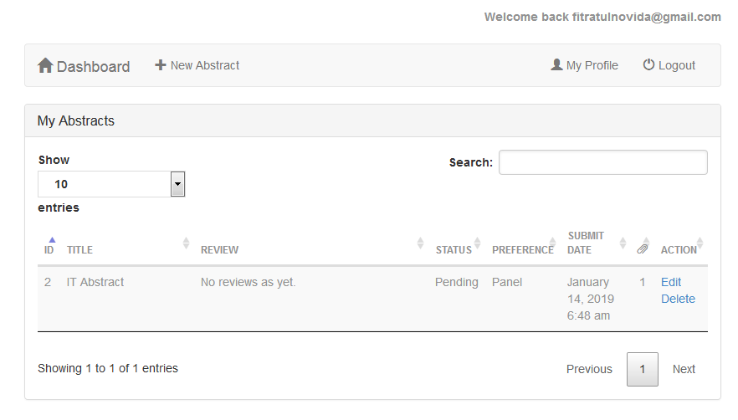Click the Next pagination button
The width and height of the screenshot is (738, 420).
[x=684, y=369]
